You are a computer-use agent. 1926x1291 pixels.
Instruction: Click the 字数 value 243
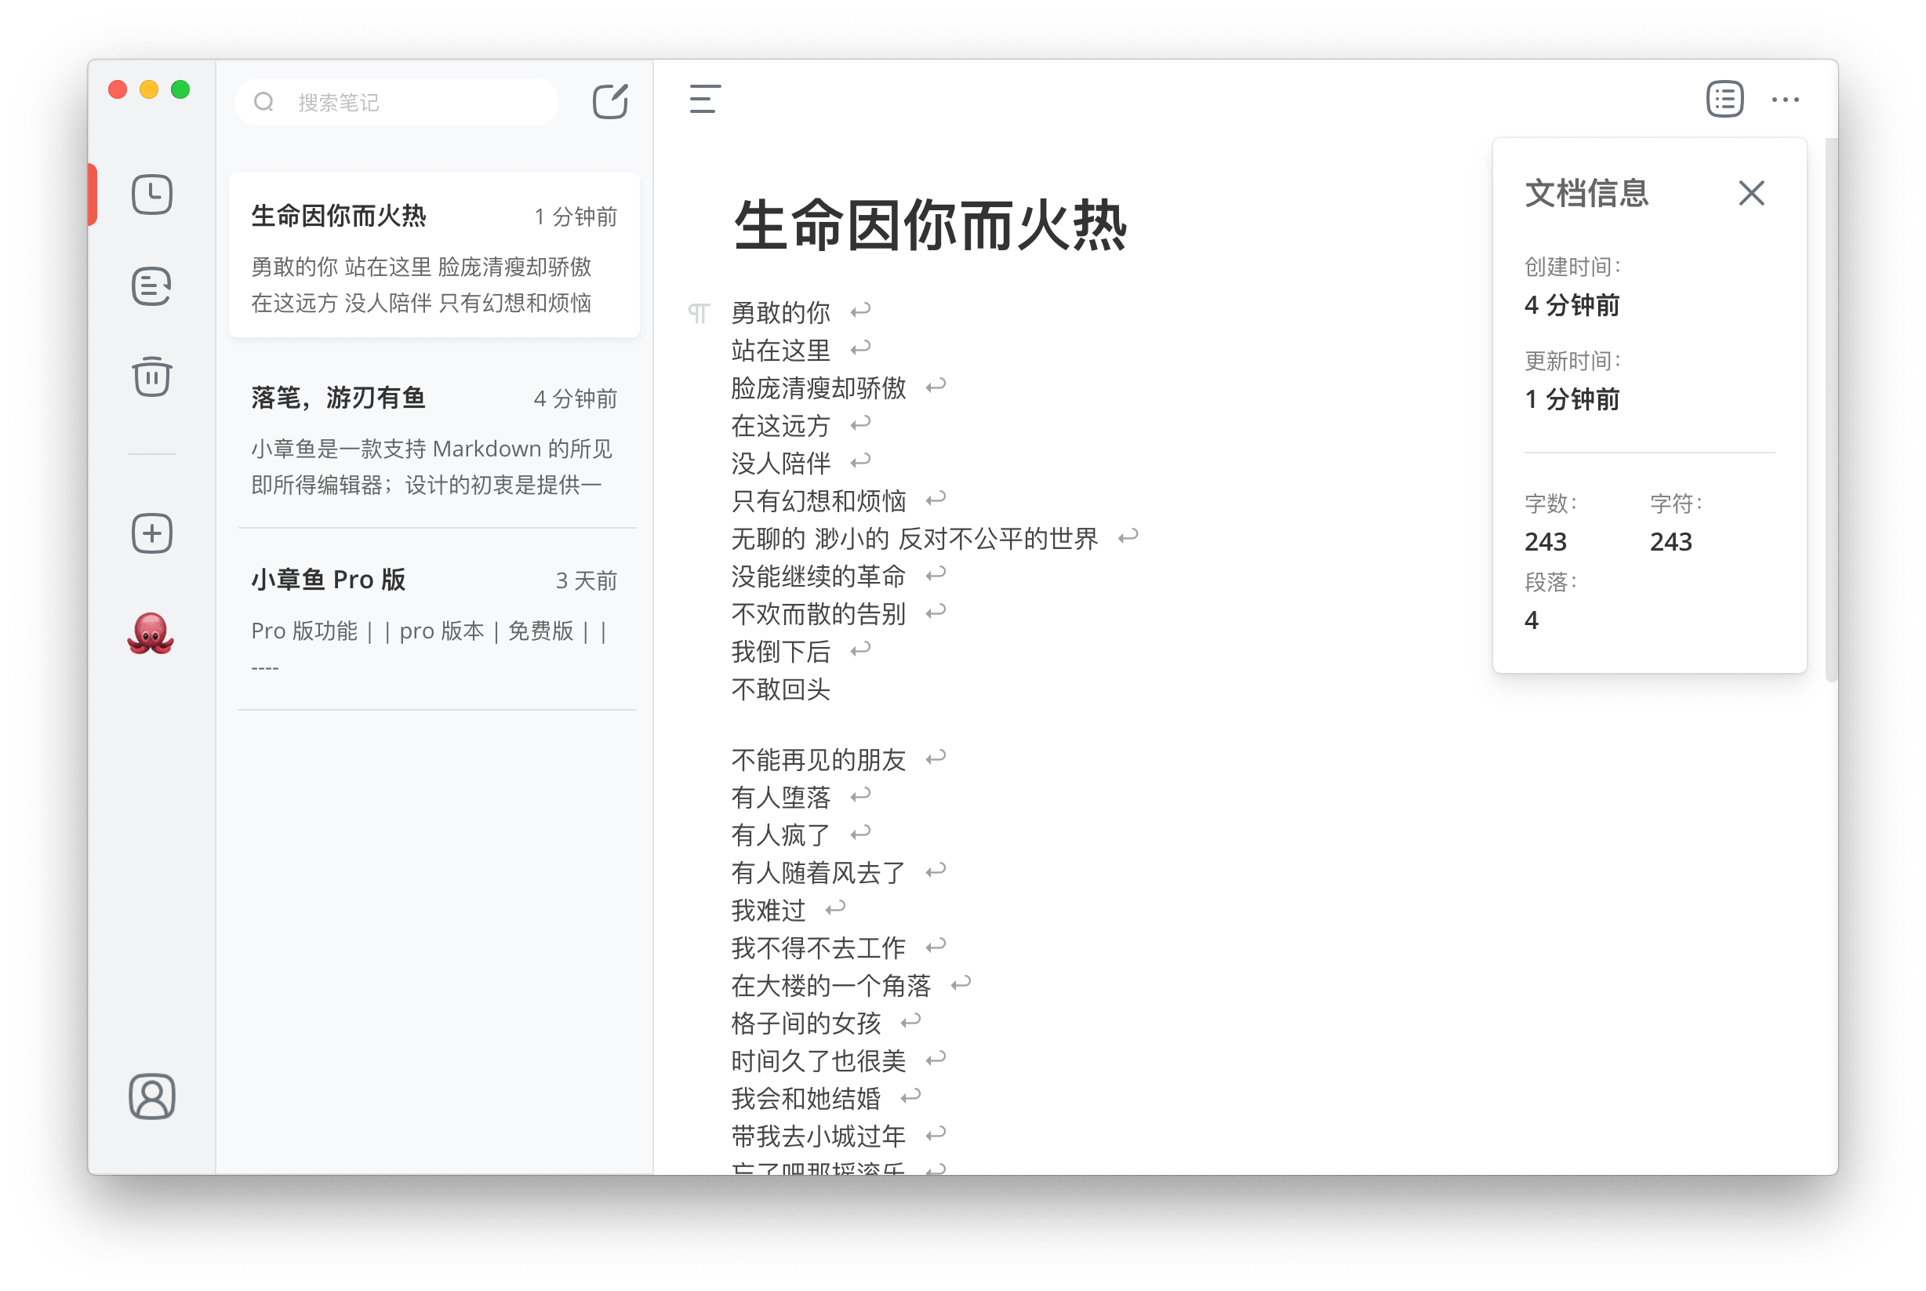pos(1545,542)
